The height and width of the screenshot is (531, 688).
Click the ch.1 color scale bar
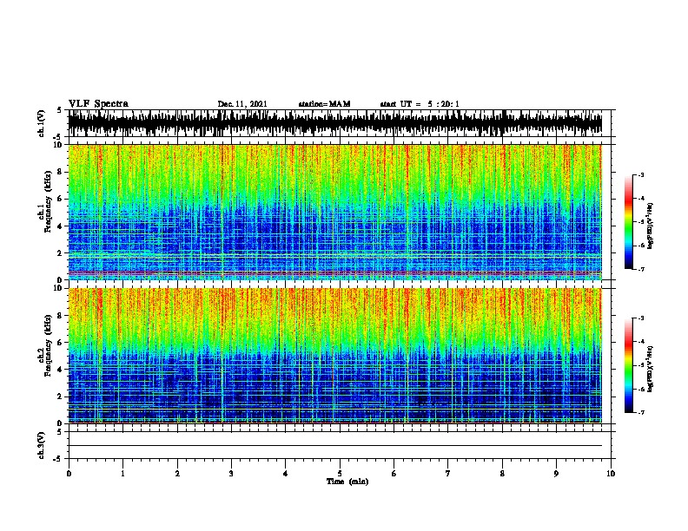(628, 222)
